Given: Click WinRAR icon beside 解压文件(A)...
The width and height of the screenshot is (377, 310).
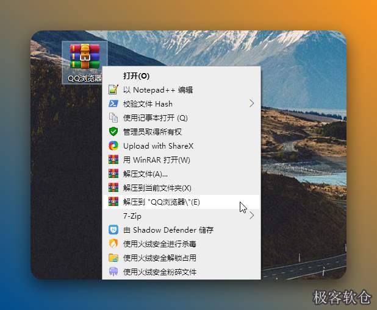Looking at the screenshot, I should (x=113, y=174).
